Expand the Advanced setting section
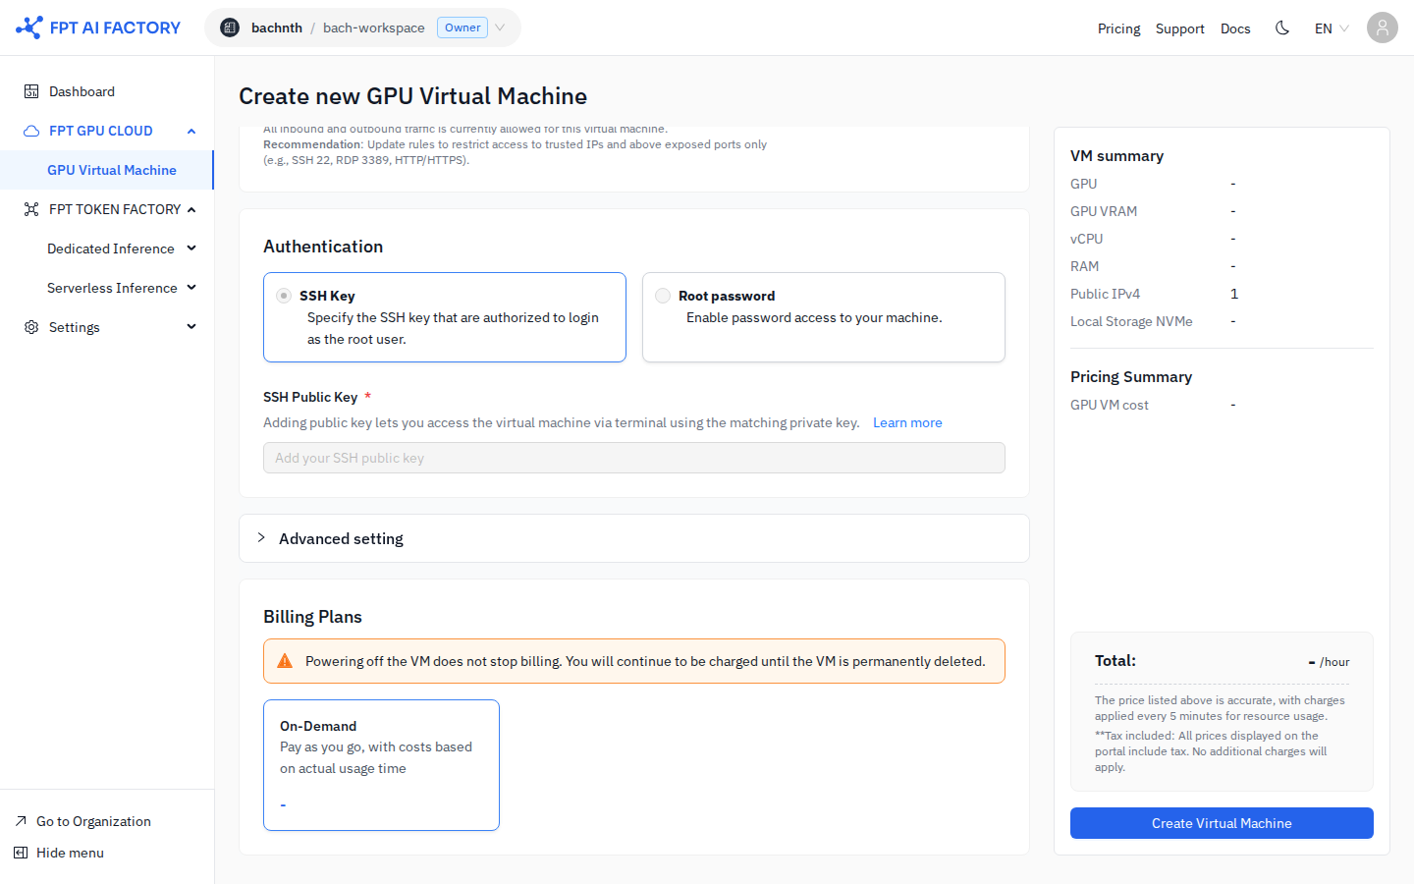The image size is (1414, 884). pyautogui.click(x=634, y=538)
